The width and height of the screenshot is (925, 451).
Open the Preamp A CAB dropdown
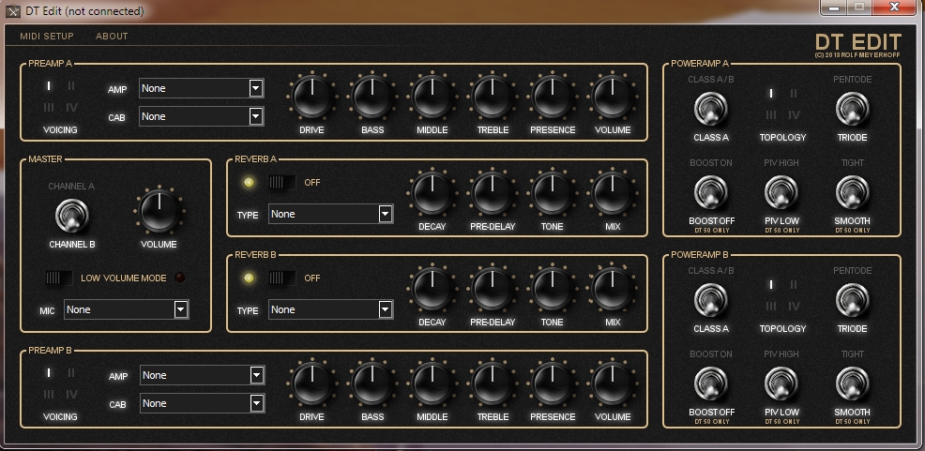[x=201, y=116]
